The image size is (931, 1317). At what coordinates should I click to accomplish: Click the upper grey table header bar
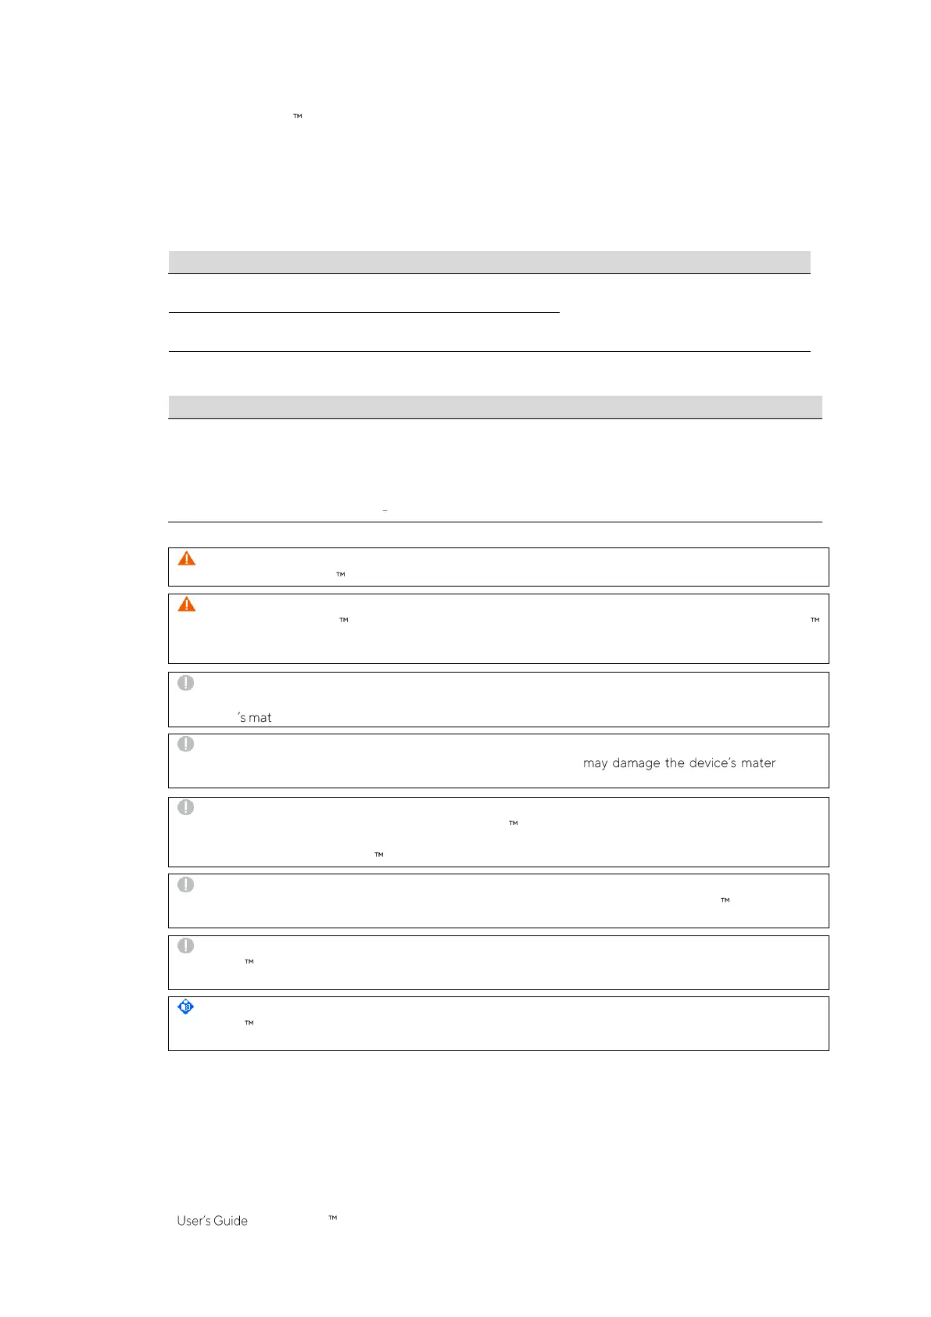click(x=489, y=262)
